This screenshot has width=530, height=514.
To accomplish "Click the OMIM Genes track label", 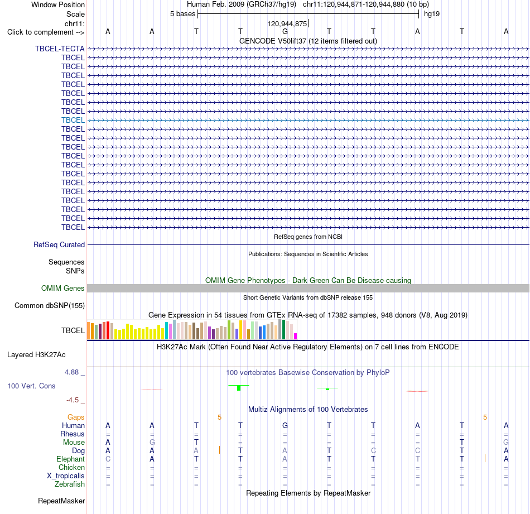I will pos(63,288).
